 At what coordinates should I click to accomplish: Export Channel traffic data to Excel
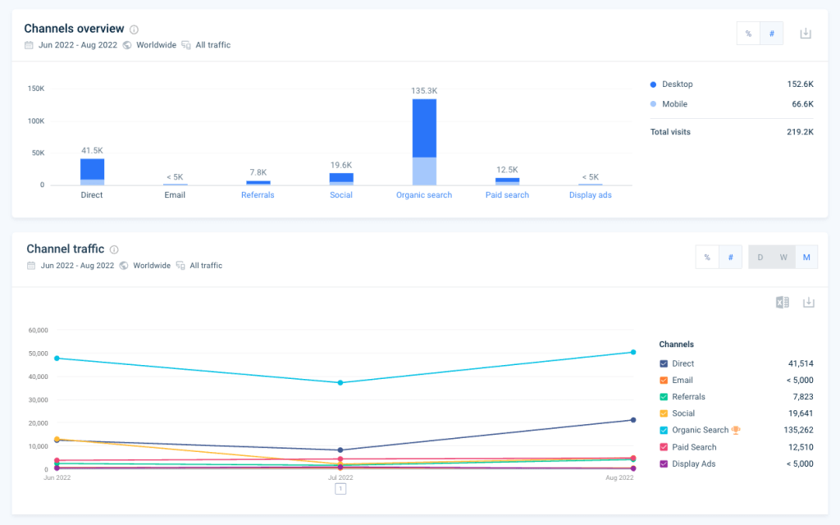pos(782,302)
